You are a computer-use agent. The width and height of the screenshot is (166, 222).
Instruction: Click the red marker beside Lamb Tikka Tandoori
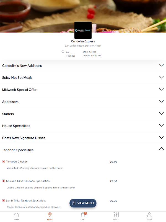4,201
